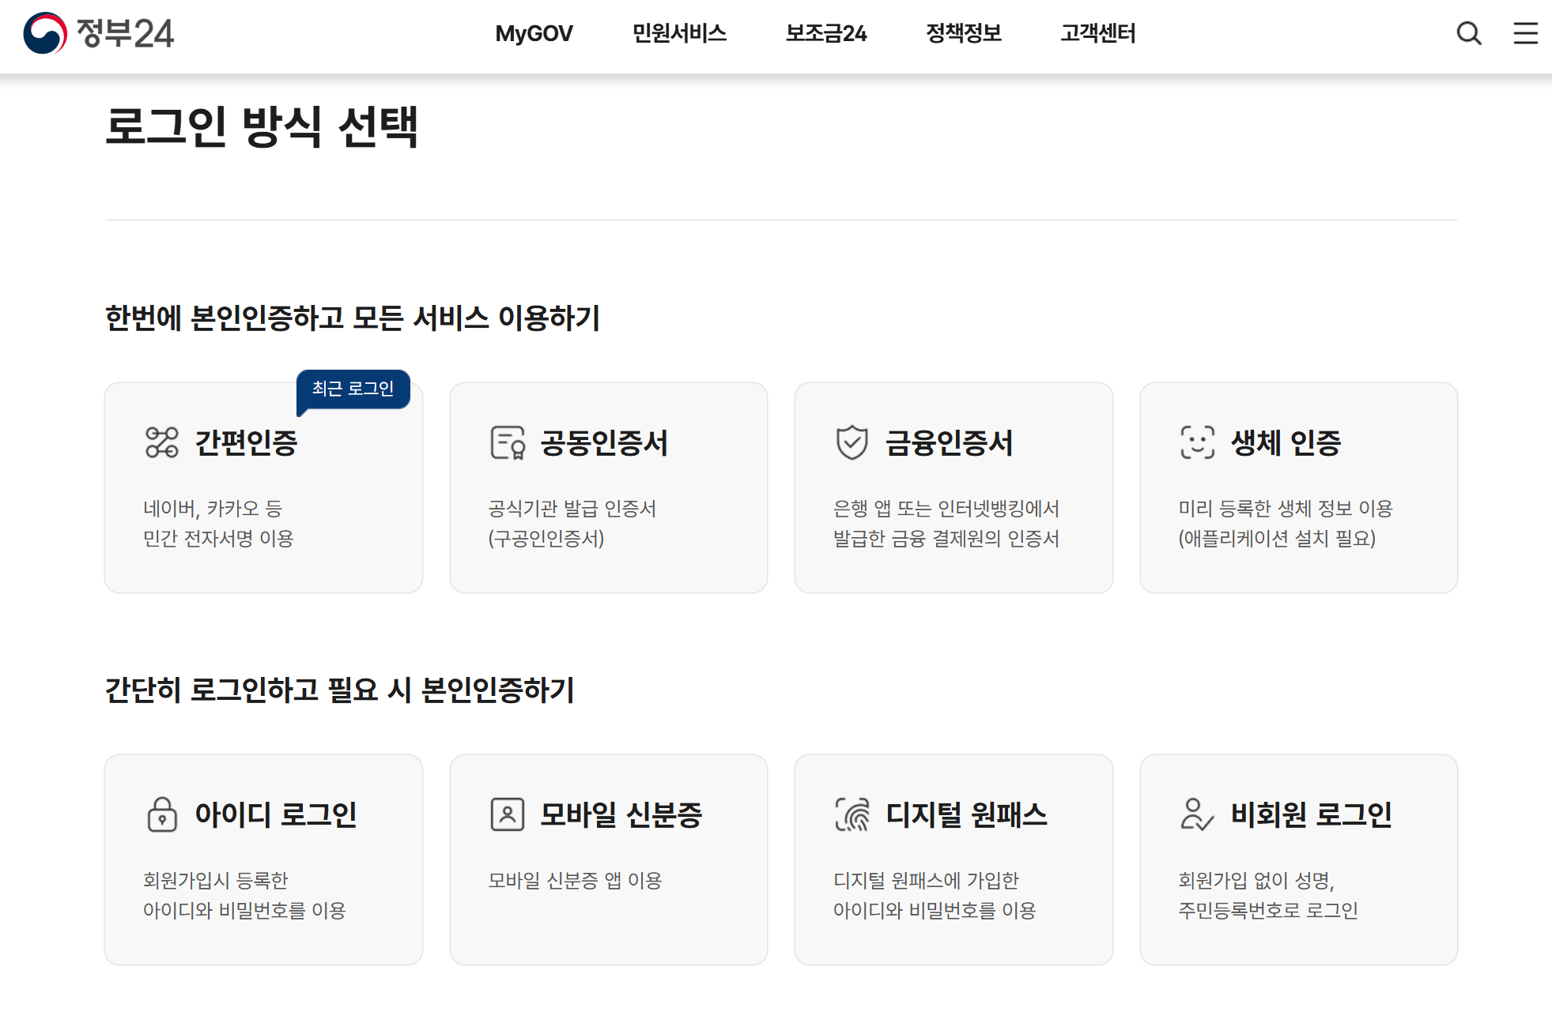Select the 간편인증 simple authentication icon
Viewport: 1552px width, 1019px height.
[x=161, y=444]
